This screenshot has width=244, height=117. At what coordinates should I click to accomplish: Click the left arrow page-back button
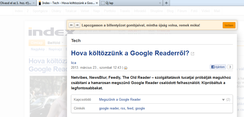click(x=71, y=25)
